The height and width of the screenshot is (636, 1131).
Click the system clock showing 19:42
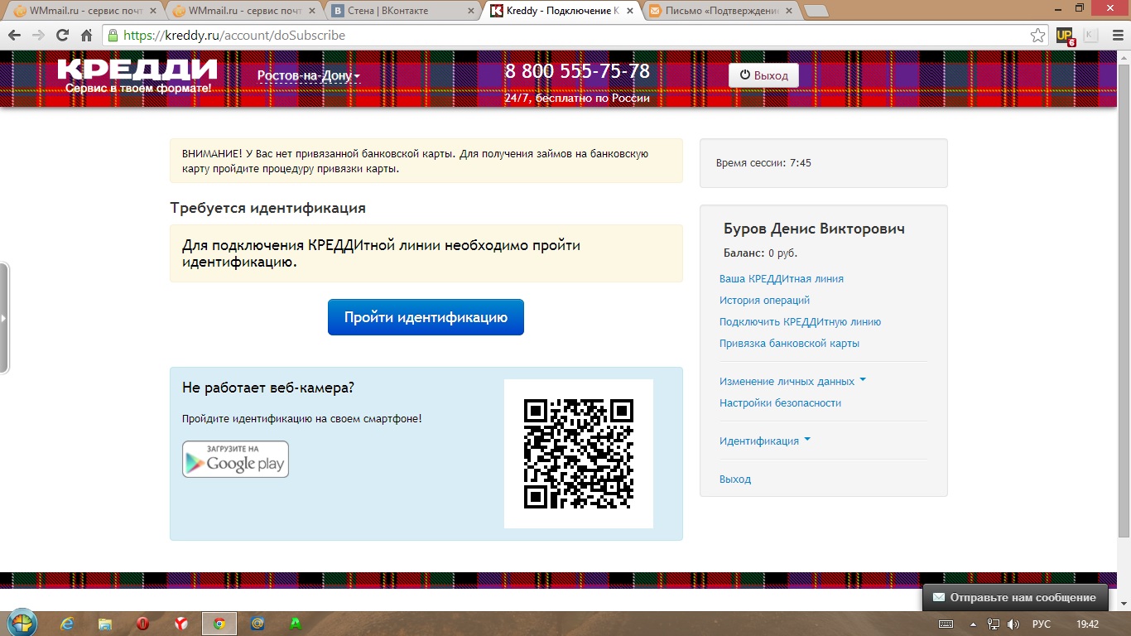[1087, 624]
